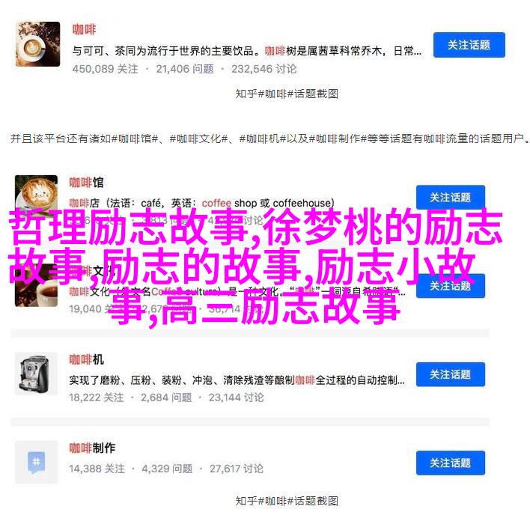Click 27,617 讨论 under 咖啡制作

237,469
